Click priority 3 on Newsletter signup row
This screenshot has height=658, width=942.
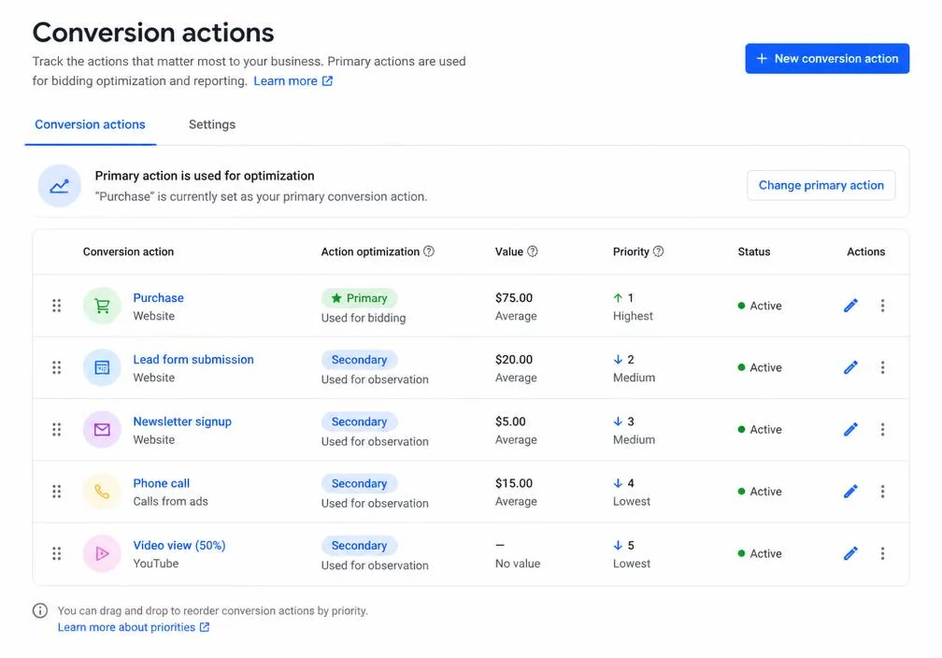pos(634,430)
